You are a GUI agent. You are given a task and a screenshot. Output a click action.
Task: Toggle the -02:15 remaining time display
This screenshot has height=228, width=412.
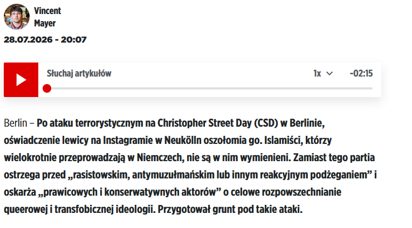click(x=361, y=73)
